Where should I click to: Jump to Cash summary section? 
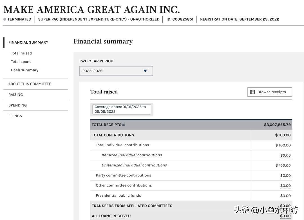click(24, 70)
